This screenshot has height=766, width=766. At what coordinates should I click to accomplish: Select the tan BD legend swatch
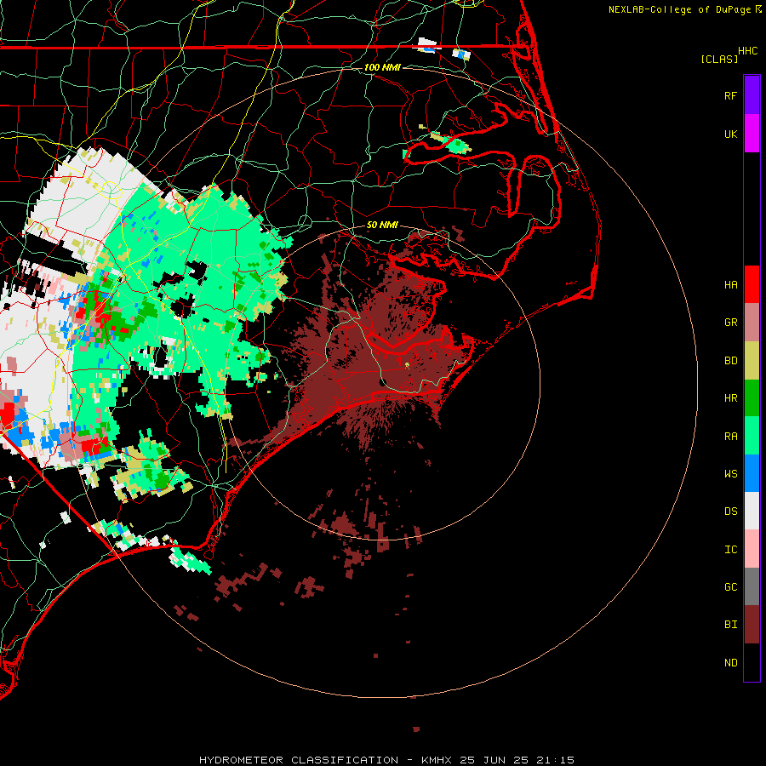click(x=752, y=361)
